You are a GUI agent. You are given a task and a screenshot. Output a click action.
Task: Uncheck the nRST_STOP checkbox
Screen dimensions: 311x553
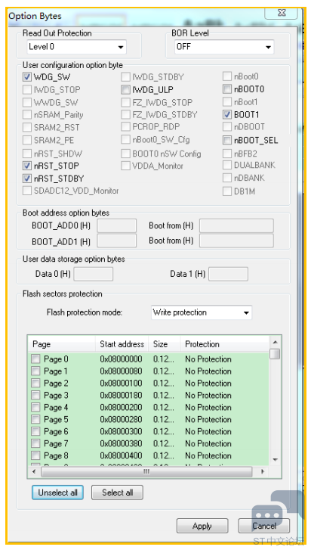tap(27, 166)
